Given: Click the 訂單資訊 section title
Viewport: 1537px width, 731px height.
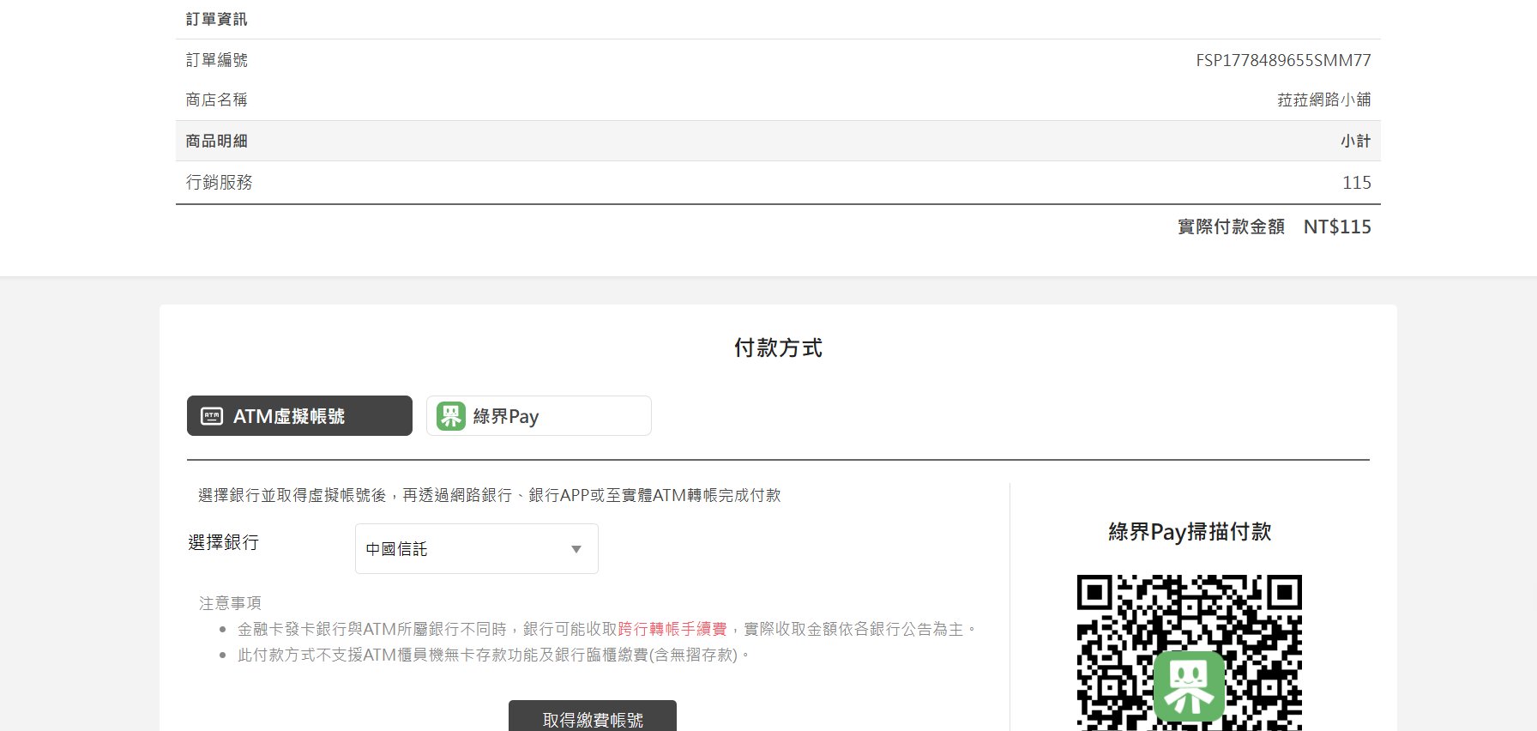Looking at the screenshot, I should pyautogui.click(x=216, y=19).
